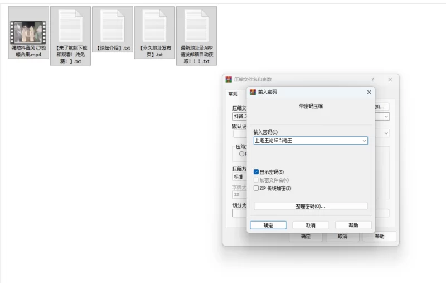Click the ? help button in 压缩文件名和参数 title bar

(372, 80)
